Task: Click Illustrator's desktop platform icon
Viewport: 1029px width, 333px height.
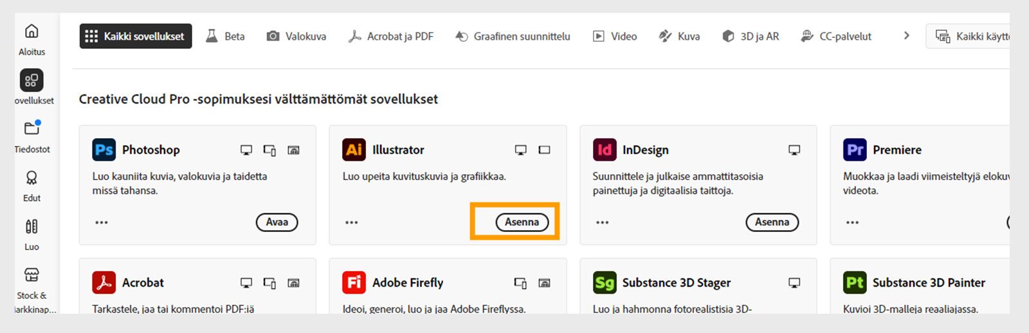Action: pos(521,150)
